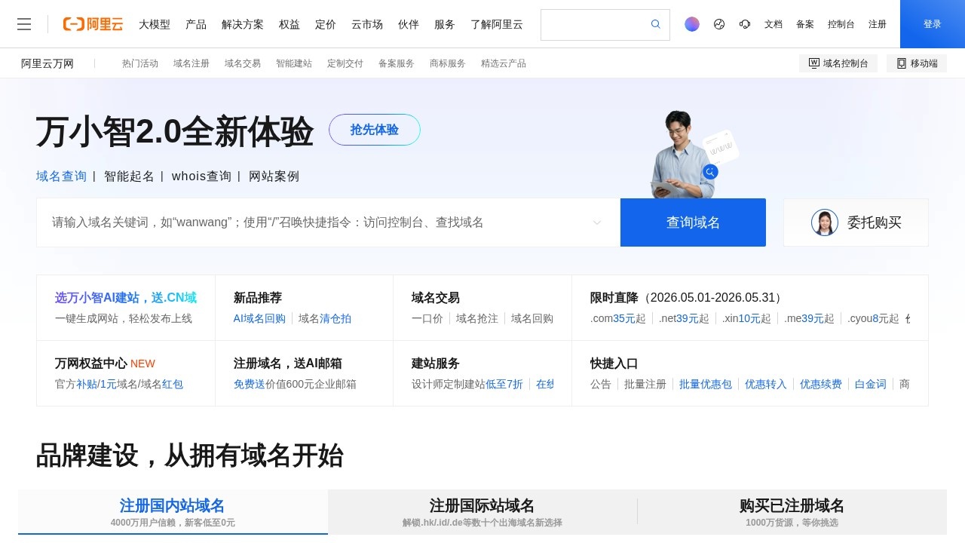Click the 白金词 link
This screenshot has width=965, height=543.
(871, 384)
